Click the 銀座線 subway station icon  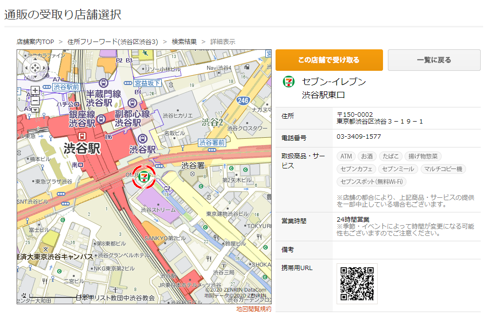coord(101,119)
